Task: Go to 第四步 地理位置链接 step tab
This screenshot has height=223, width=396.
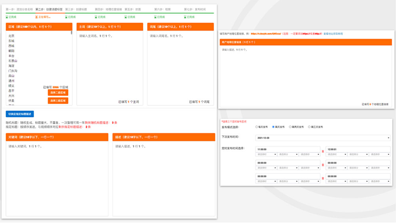Action: (108, 9)
